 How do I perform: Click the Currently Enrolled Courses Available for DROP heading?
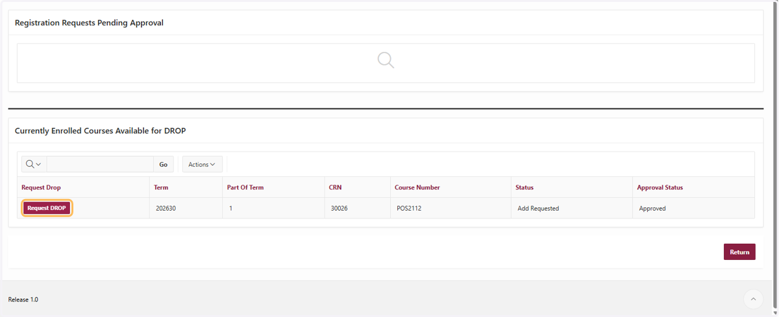tap(101, 130)
